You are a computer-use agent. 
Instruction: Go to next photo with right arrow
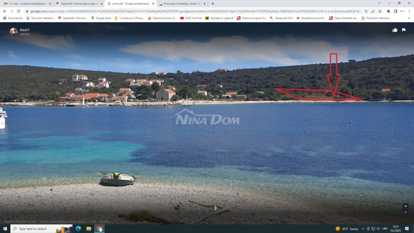pos(215,208)
